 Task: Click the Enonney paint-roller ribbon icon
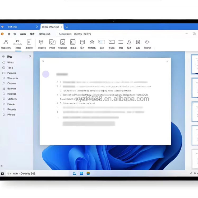41,42
